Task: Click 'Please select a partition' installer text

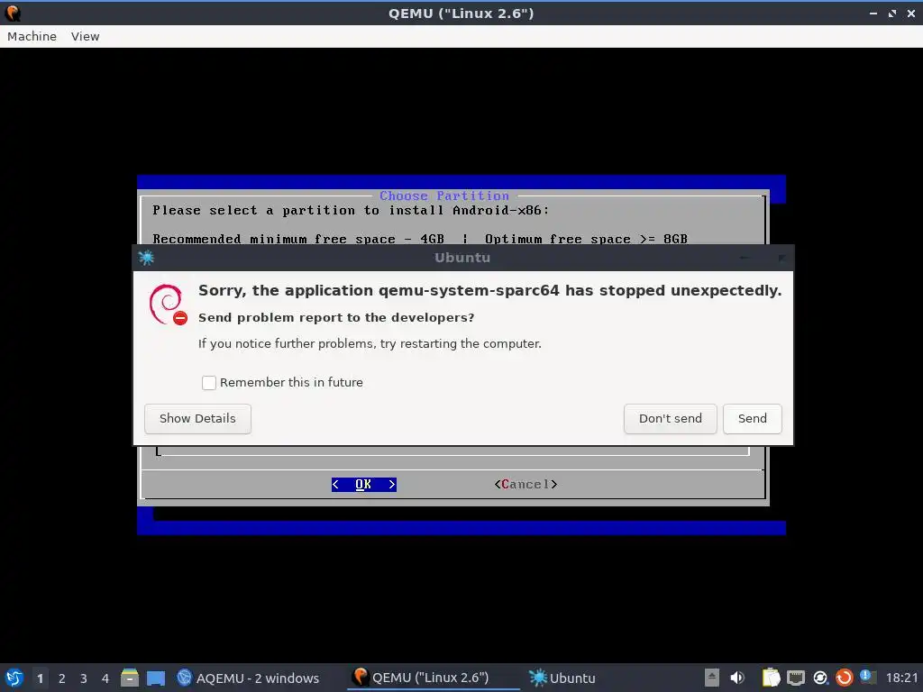Action: [x=351, y=211]
